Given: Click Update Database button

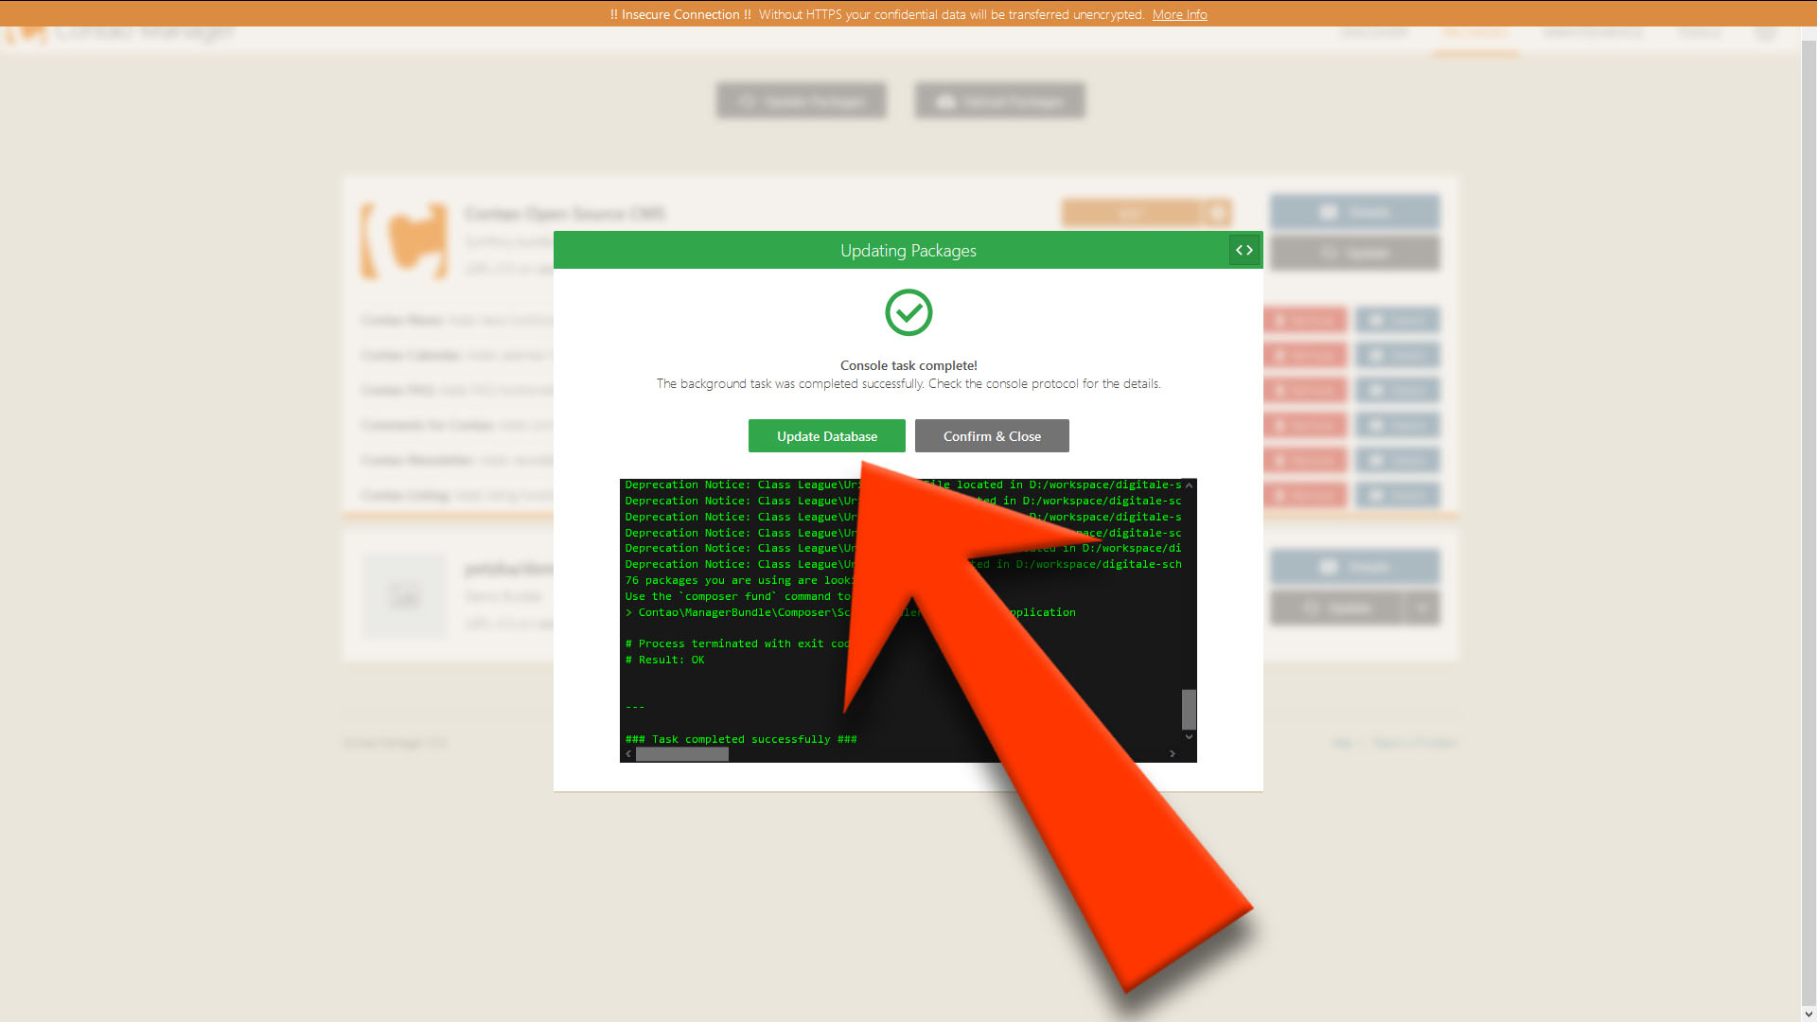Looking at the screenshot, I should 827,435.
